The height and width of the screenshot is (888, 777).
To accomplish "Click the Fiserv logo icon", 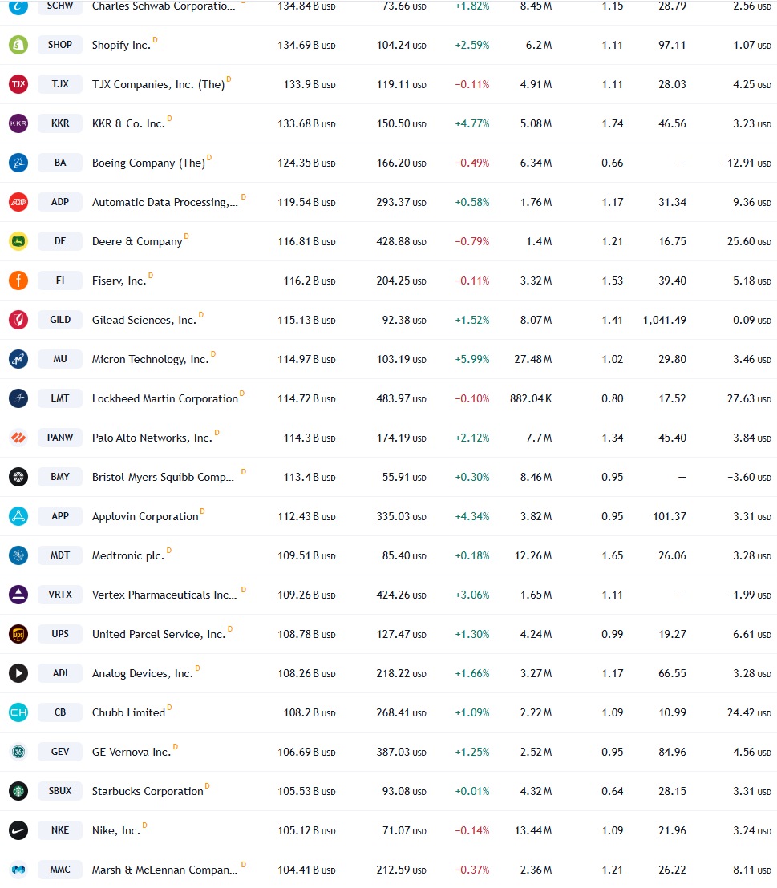I will coord(18,281).
